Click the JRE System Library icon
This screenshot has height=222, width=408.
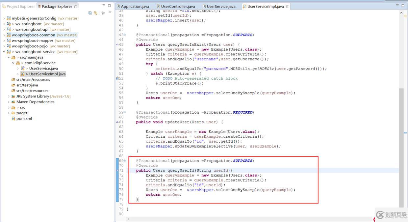[x=13, y=96]
